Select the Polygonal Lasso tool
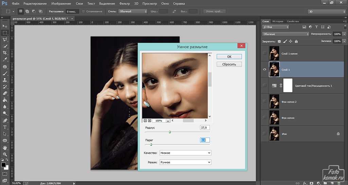This screenshot has height=185, width=348. (5, 39)
